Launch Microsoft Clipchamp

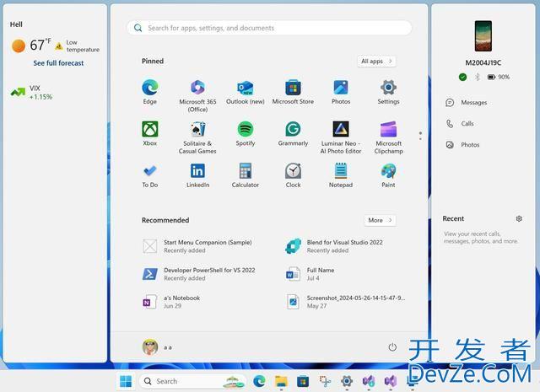[x=388, y=137]
